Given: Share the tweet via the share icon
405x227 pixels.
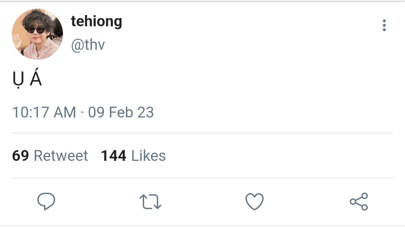Looking at the screenshot, I should 359,202.
